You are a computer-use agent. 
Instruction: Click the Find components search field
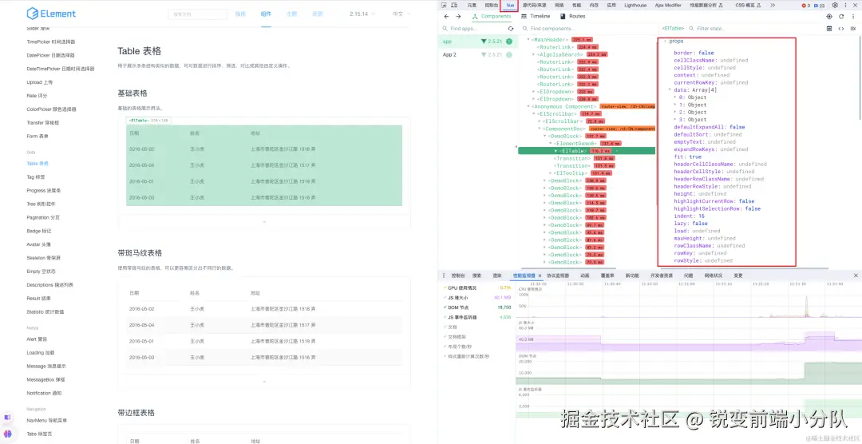[x=591, y=29]
